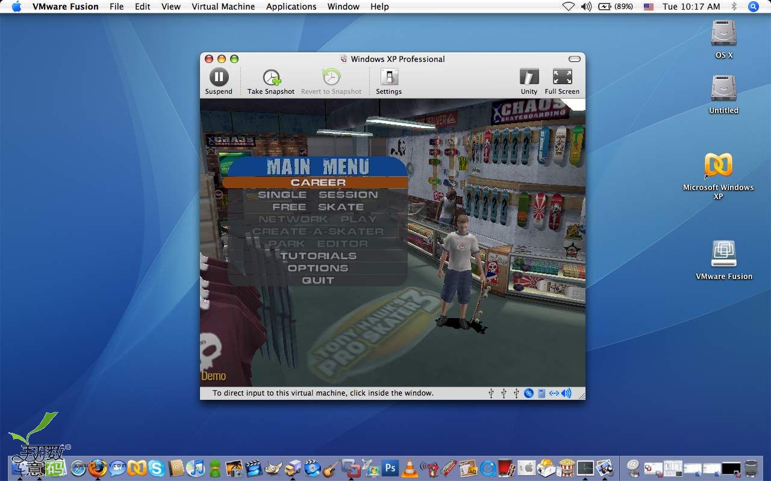
Task: Open the File menu
Action: point(116,7)
